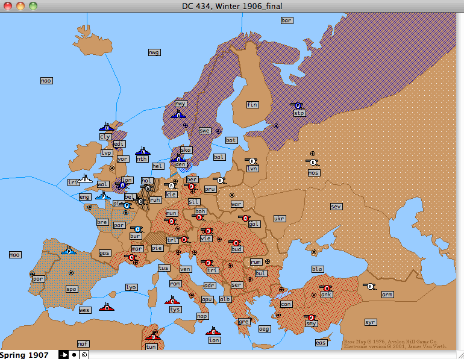464x359 pixels.
Task: Click the 'eas' sea label
Action: point(321,343)
